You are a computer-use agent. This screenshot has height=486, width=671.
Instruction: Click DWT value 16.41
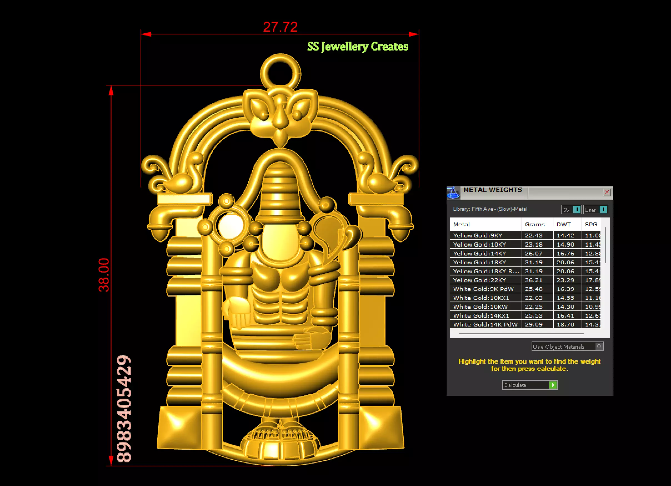click(x=565, y=315)
